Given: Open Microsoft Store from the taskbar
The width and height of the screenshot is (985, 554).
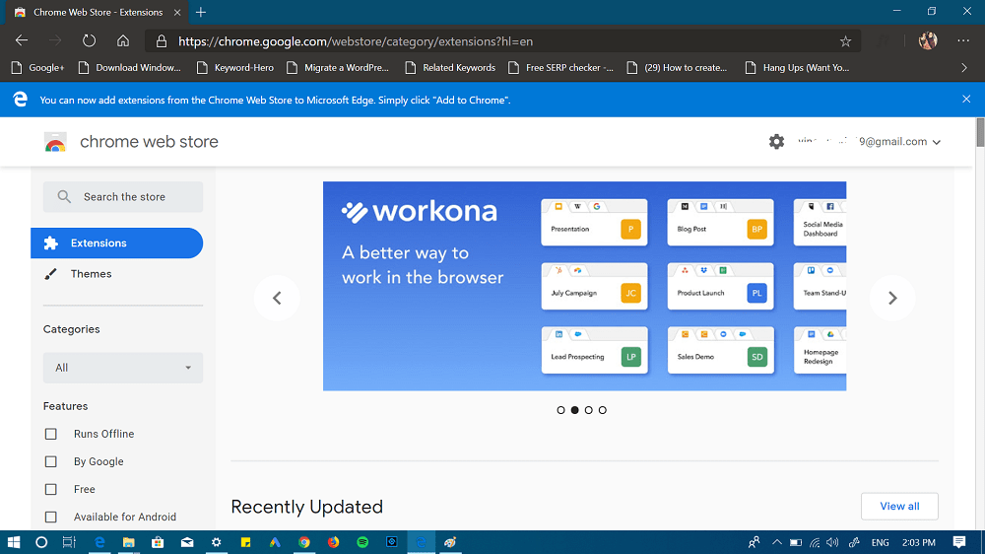Looking at the screenshot, I should coord(158,542).
